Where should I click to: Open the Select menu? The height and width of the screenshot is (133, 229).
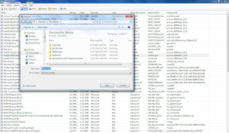[x=9, y=5]
